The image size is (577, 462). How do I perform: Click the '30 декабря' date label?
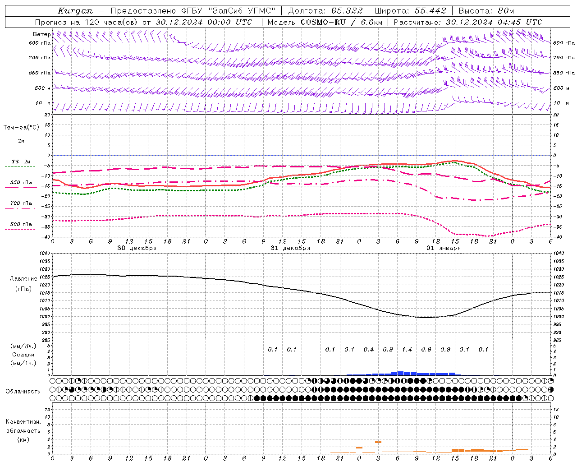[137, 248]
